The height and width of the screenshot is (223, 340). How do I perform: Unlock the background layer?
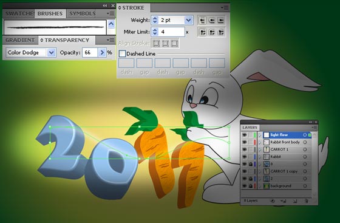[x=250, y=186]
